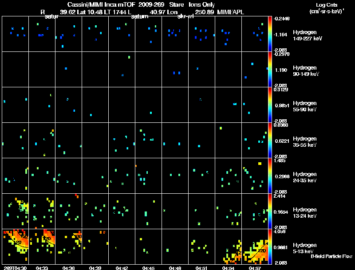Open the 5-13 keV image panel at 04:33

pyautogui.click(x=42, y=247)
